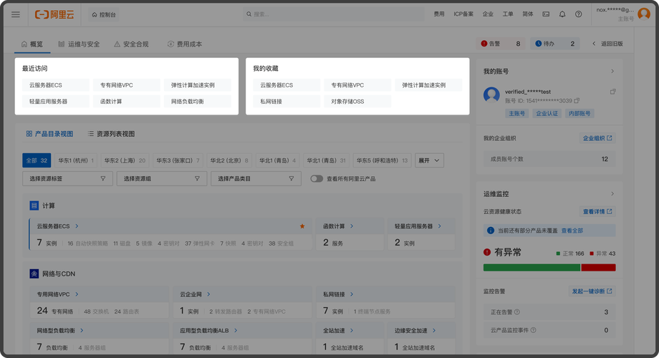Image resolution: width=659 pixels, height=358 pixels.
Task: Click the 内部账号 account tag
Action: click(579, 113)
